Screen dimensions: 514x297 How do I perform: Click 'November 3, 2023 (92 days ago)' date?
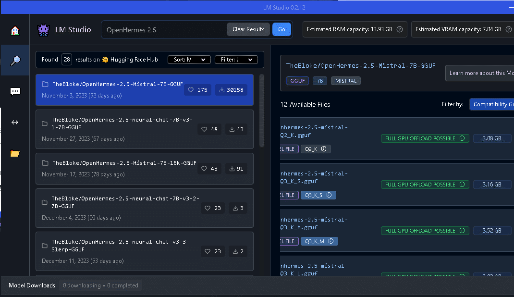pos(82,96)
